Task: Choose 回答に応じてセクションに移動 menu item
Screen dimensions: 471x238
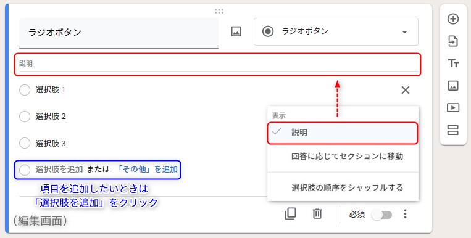Action: [343, 157]
